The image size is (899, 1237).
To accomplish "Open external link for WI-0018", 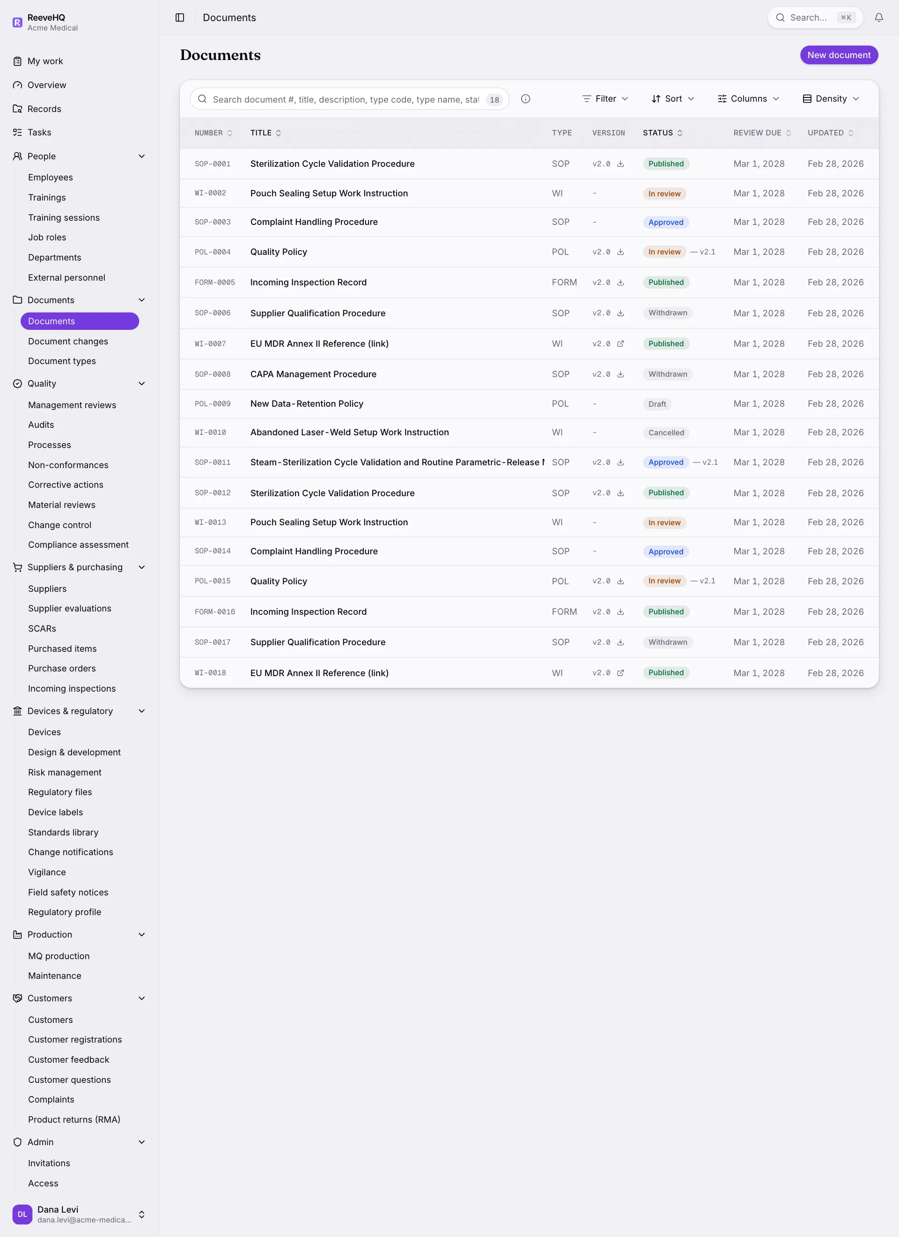I will [x=620, y=673].
